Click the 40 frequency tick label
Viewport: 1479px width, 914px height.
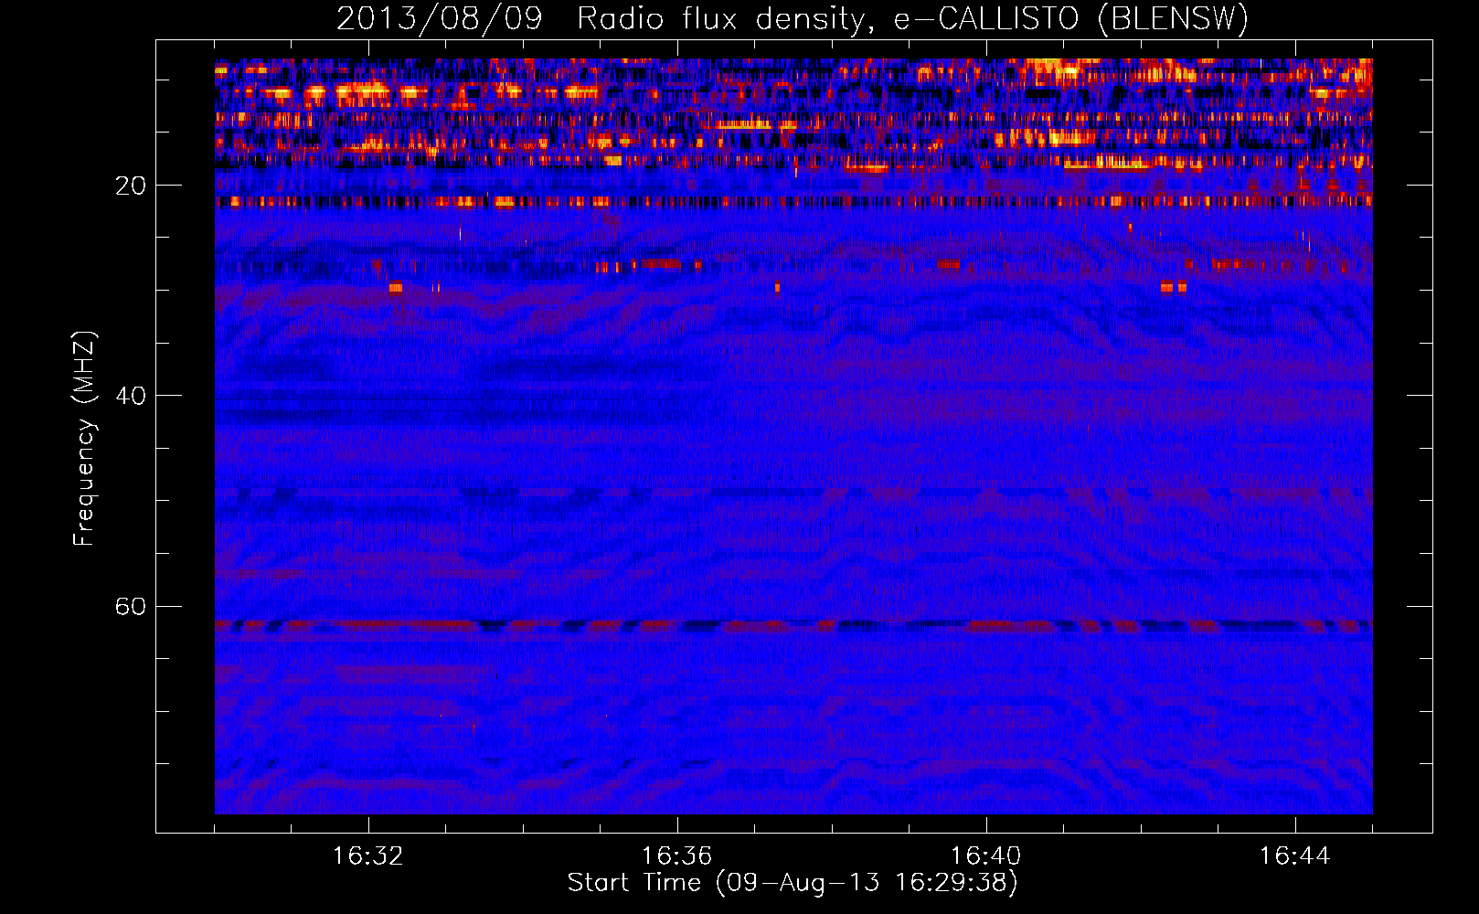coord(131,397)
